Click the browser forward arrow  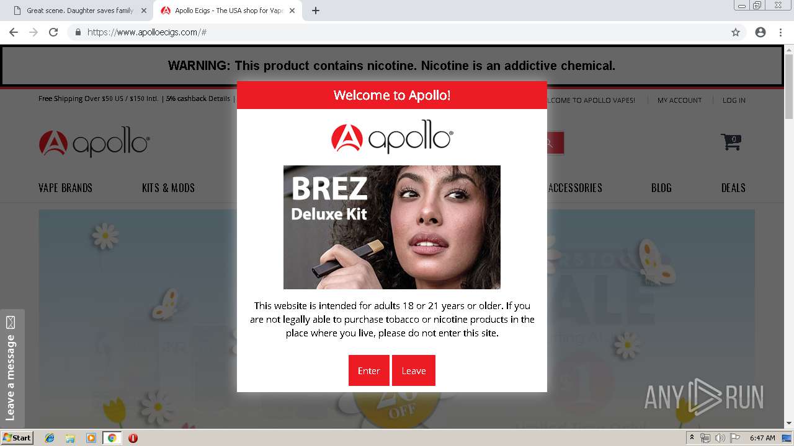pyautogui.click(x=33, y=32)
